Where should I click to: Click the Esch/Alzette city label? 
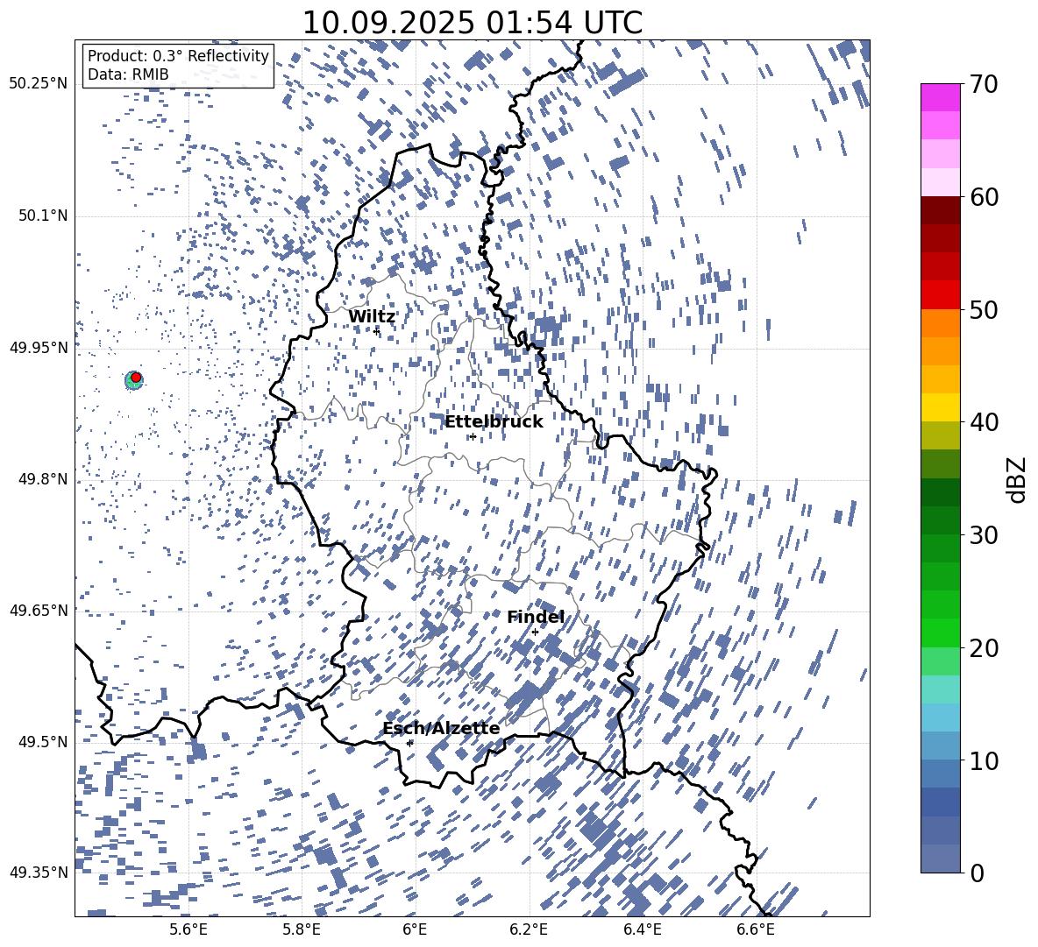441,728
